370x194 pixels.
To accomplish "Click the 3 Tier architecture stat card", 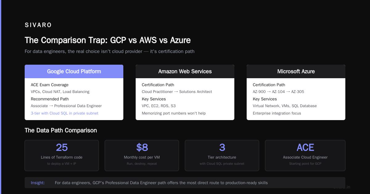I will coord(222,156).
